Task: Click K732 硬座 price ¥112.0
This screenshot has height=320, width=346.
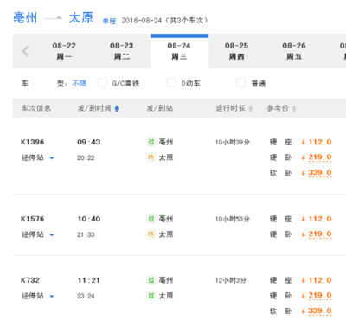Action: (317, 280)
